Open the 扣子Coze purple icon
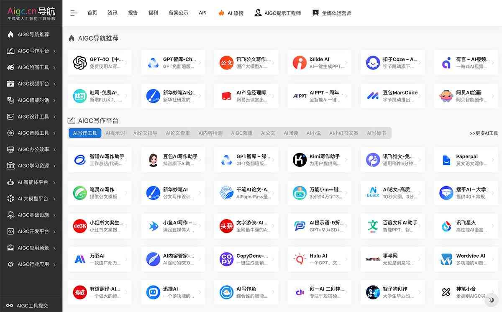The height and width of the screenshot is (312, 502). 373,63
